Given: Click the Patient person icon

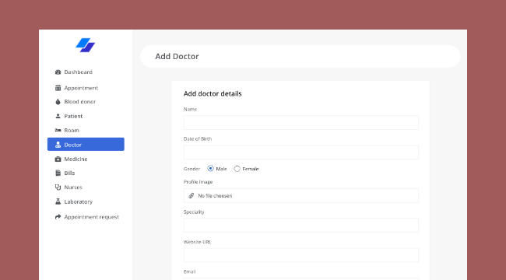Looking at the screenshot, I should pos(58,116).
